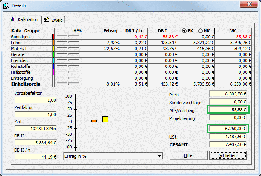Screen dimensions: 261x176
Task: Select the EK radio button
Action: coord(184,31)
